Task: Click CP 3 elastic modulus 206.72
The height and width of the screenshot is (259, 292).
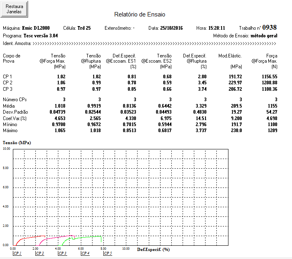Action: coord(235,89)
